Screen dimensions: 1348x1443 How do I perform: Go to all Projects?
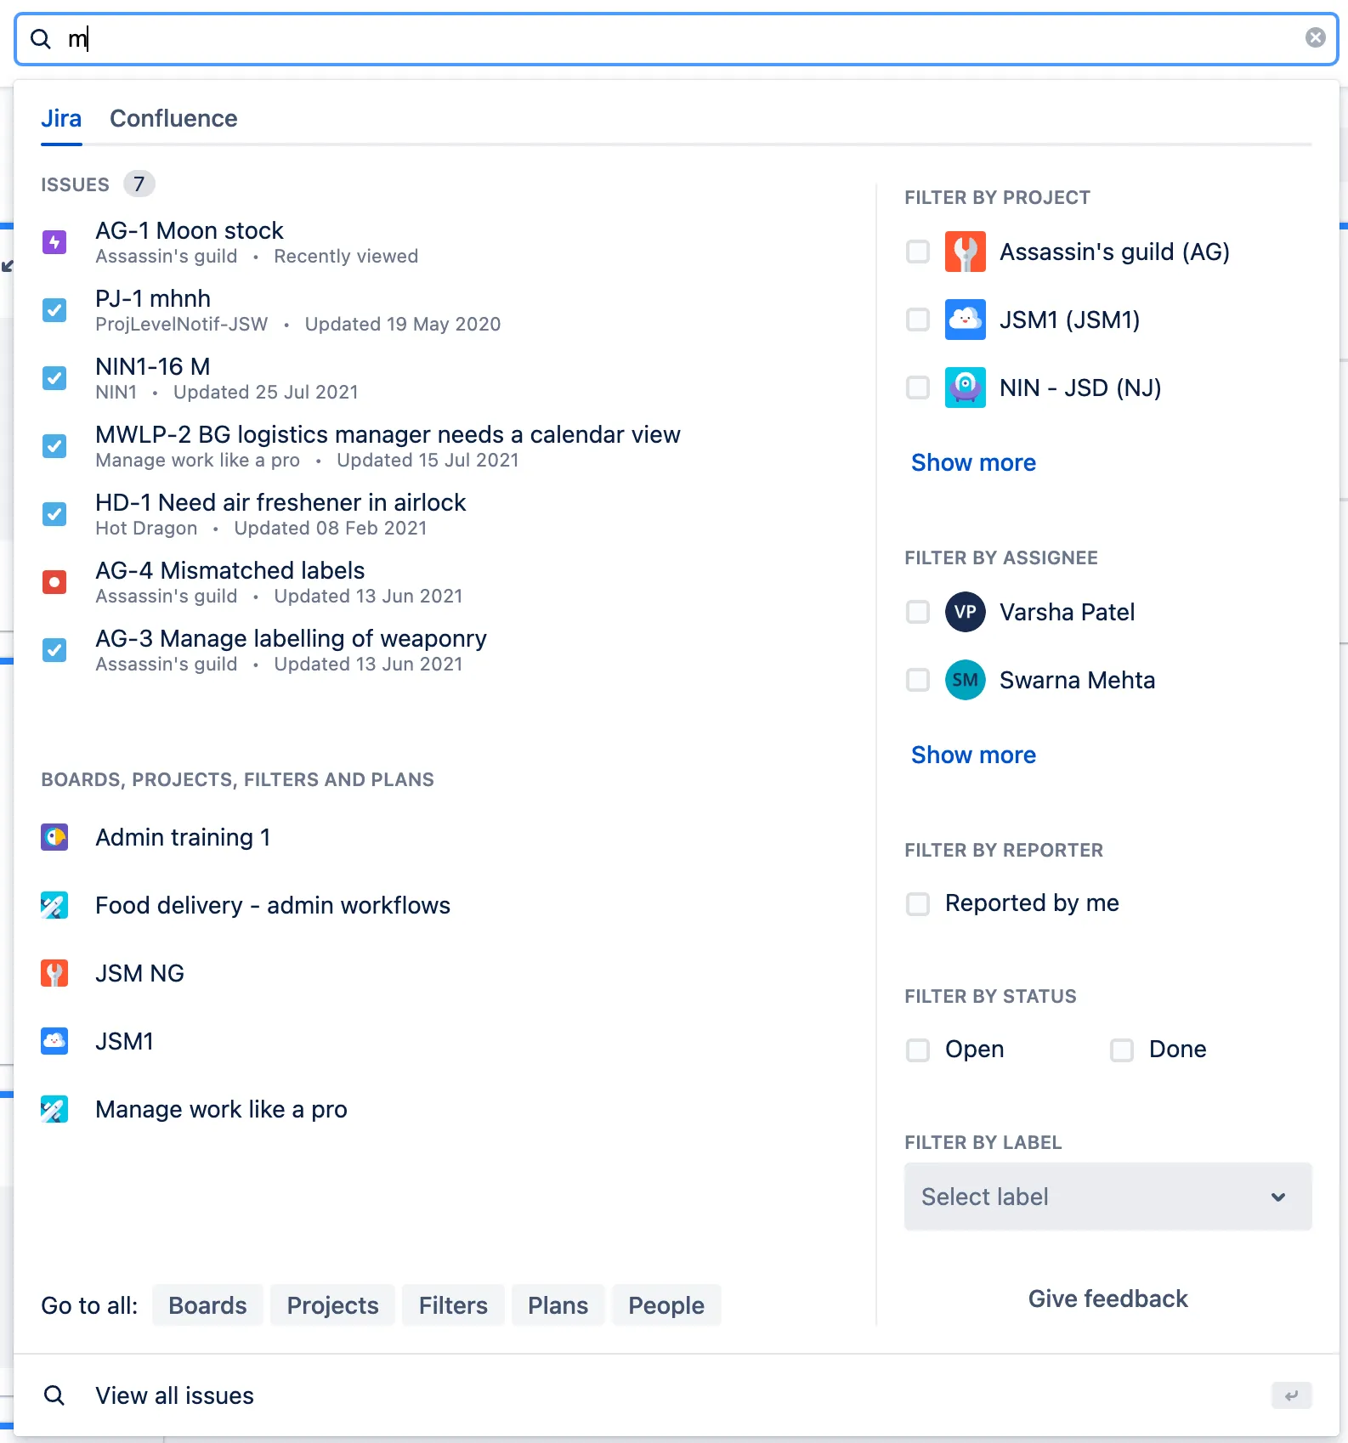(332, 1305)
